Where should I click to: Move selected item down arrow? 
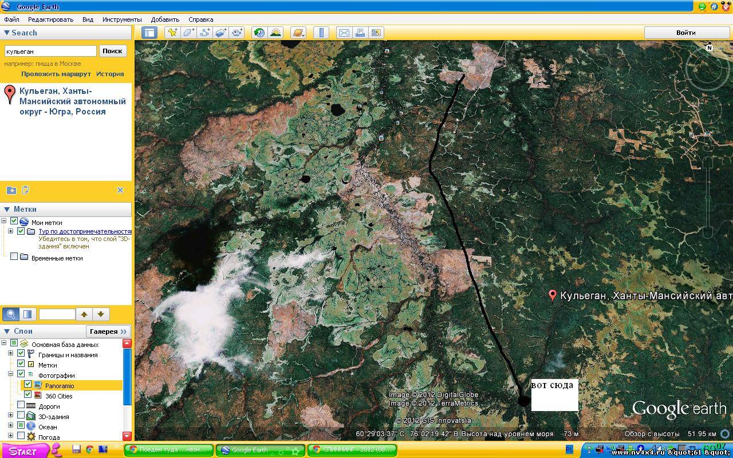tap(101, 314)
